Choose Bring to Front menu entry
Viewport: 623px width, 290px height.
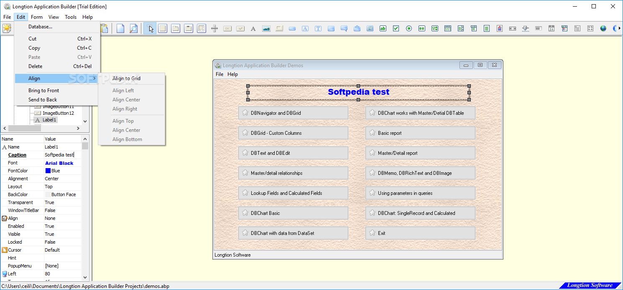pyautogui.click(x=57, y=91)
